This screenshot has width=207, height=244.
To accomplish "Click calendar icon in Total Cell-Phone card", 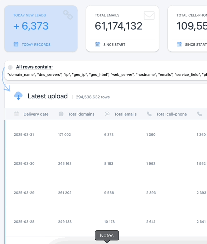I will (x=179, y=44).
